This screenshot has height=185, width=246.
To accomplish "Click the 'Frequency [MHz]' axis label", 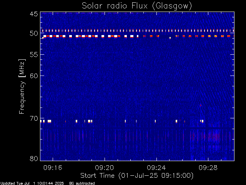I will coord(22,86).
